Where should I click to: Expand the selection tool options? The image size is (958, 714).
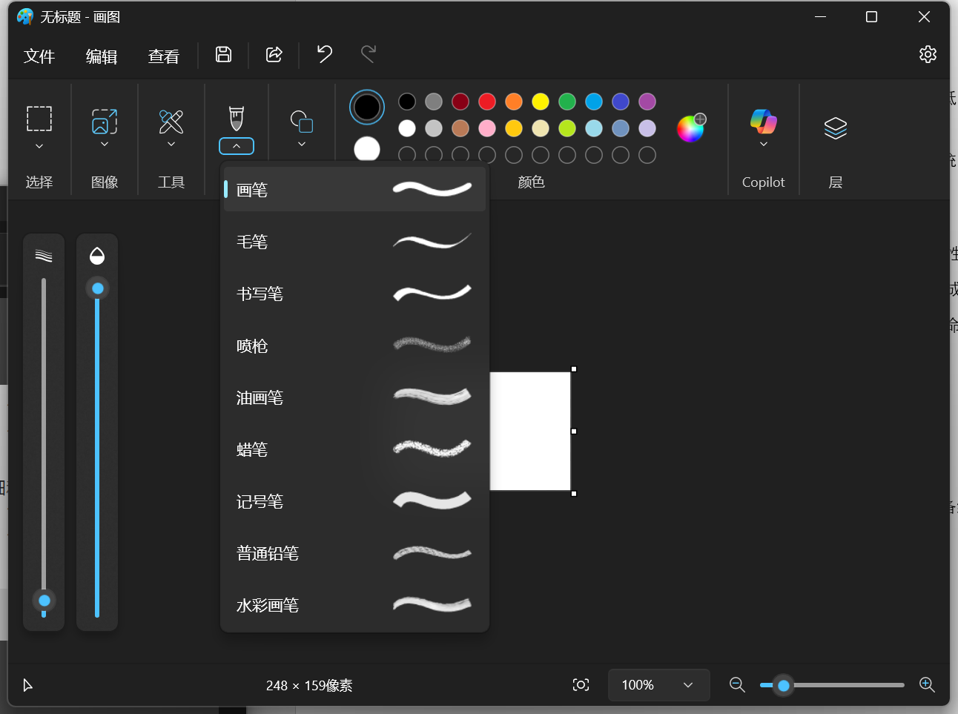[x=39, y=146]
